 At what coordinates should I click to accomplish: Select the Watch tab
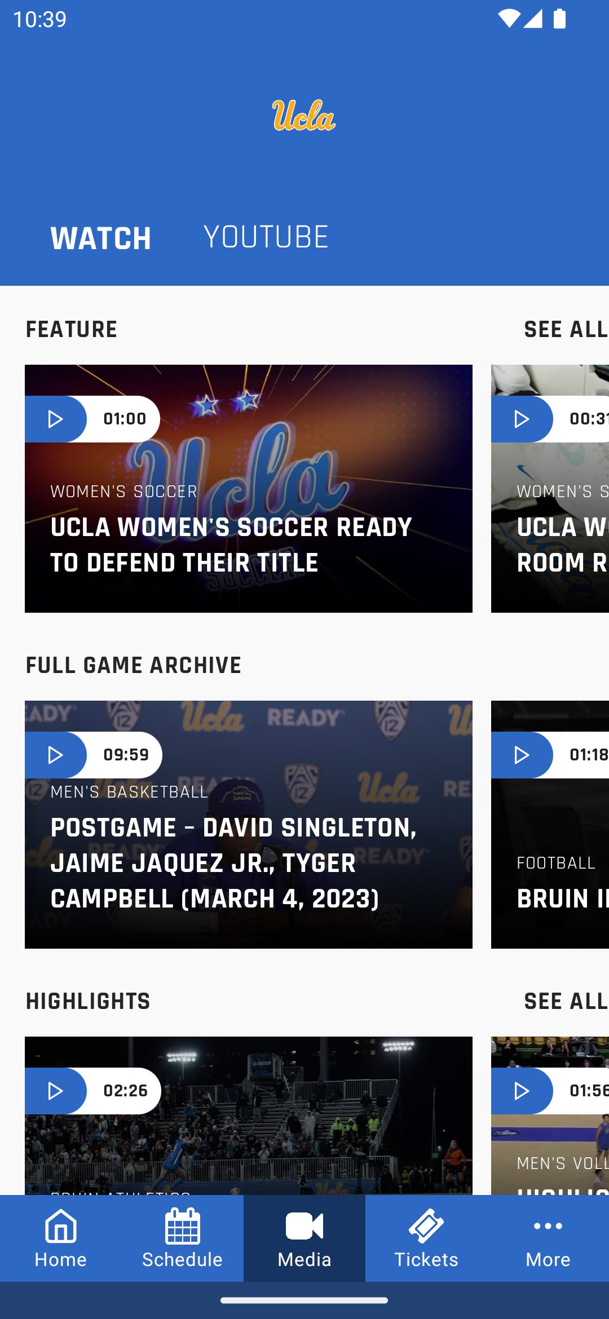click(x=101, y=238)
